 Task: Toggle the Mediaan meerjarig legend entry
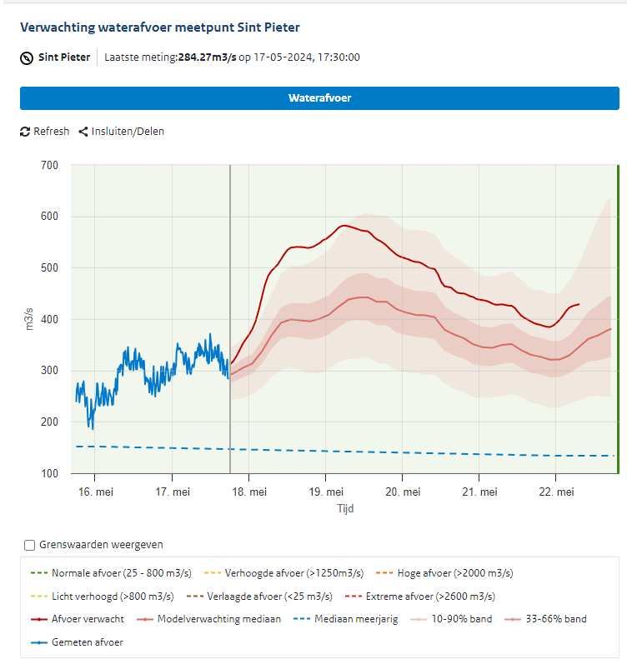tap(345, 619)
